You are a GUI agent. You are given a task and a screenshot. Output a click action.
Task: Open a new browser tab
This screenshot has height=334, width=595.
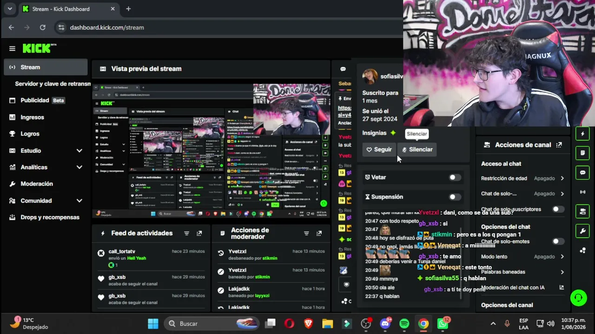(x=128, y=9)
